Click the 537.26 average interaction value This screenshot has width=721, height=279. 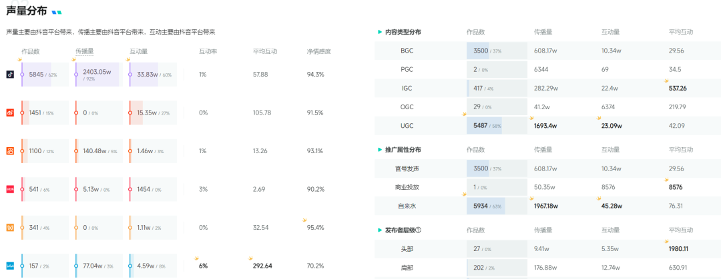point(678,88)
